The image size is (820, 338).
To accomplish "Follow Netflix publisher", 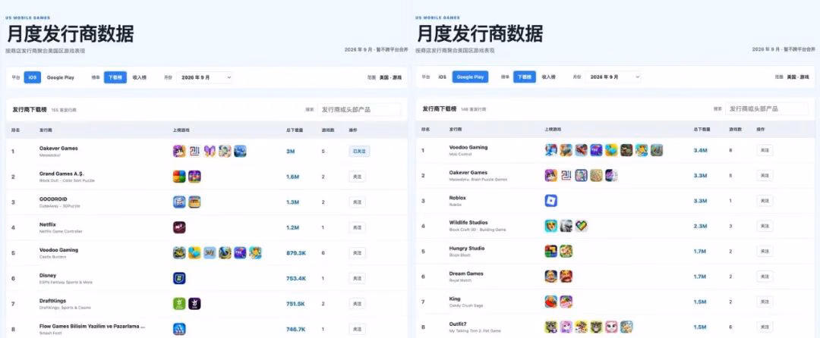I will [x=357, y=227].
